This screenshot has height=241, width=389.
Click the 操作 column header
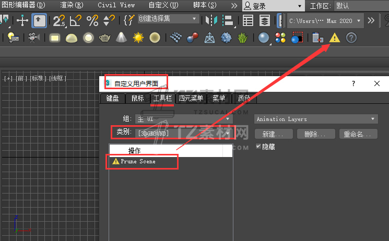pyautogui.click(x=166, y=151)
